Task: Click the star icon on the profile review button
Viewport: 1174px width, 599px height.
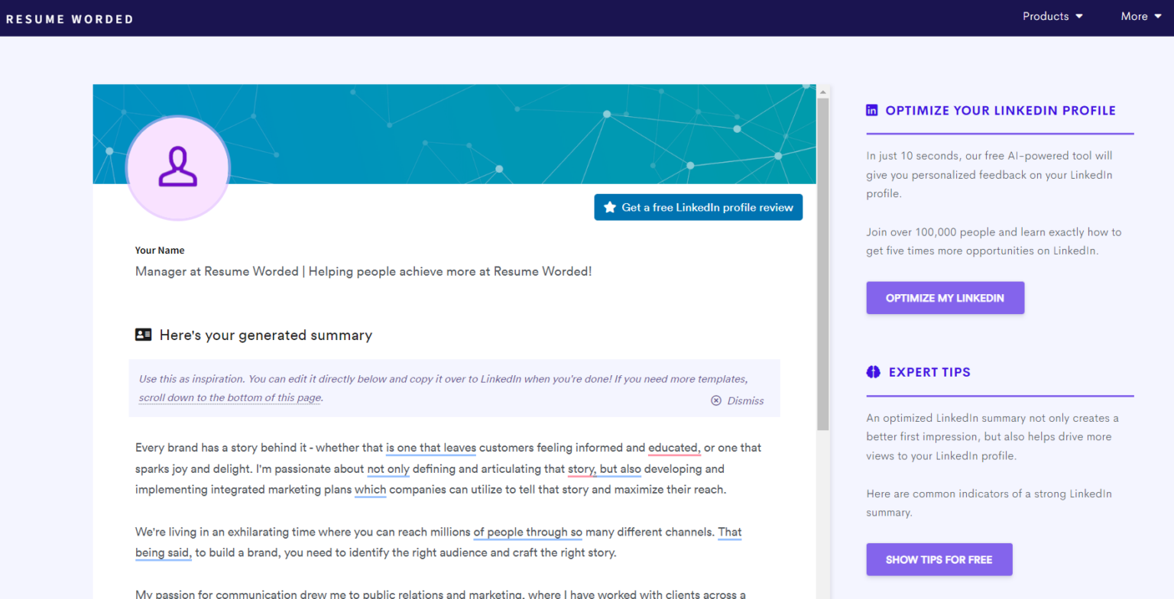Action: [610, 207]
